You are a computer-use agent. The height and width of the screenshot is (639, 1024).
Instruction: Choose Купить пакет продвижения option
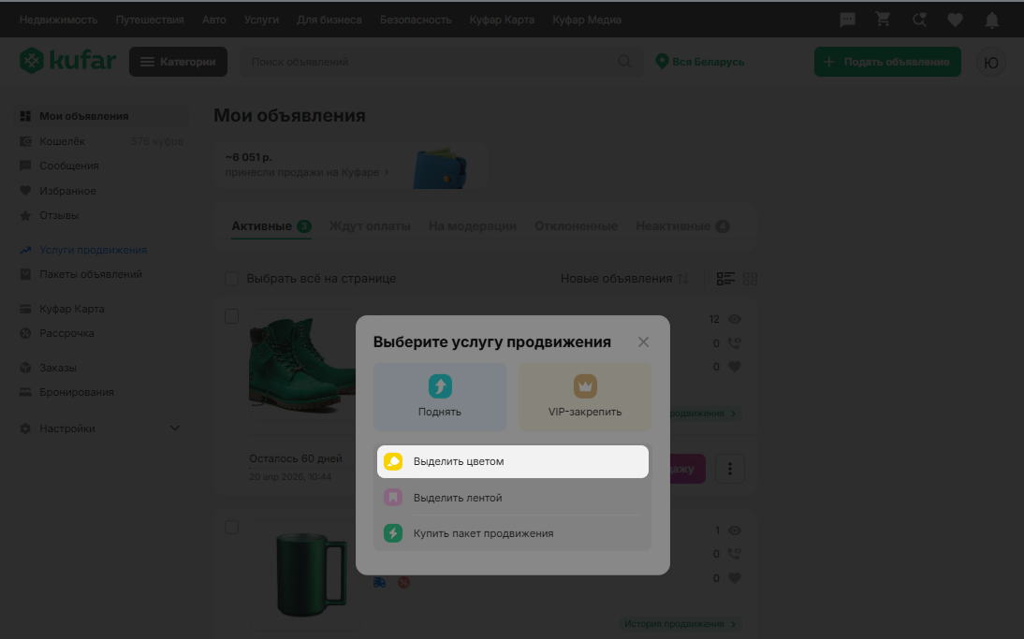coord(513,533)
